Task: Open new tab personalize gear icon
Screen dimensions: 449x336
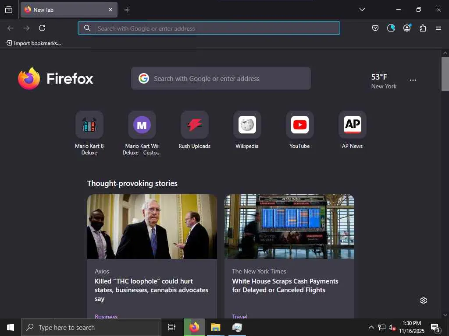Action: point(424,301)
